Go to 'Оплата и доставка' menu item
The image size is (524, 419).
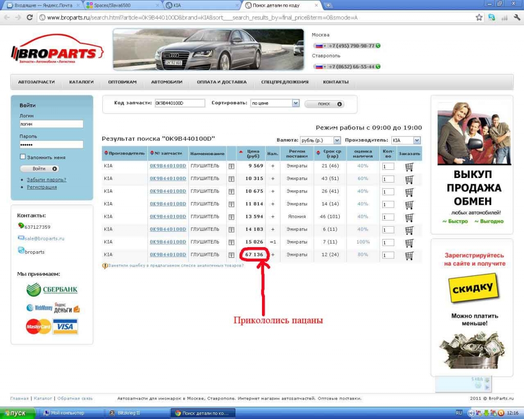point(222,82)
